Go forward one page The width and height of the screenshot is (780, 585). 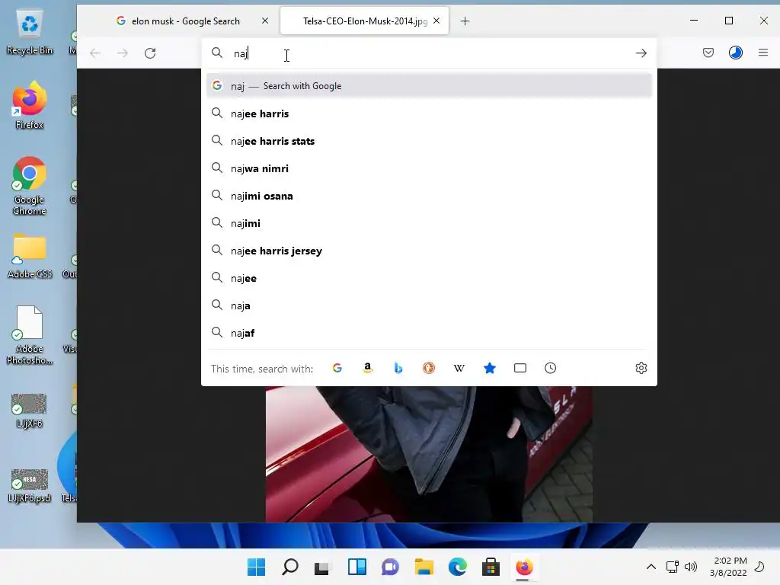(x=123, y=53)
